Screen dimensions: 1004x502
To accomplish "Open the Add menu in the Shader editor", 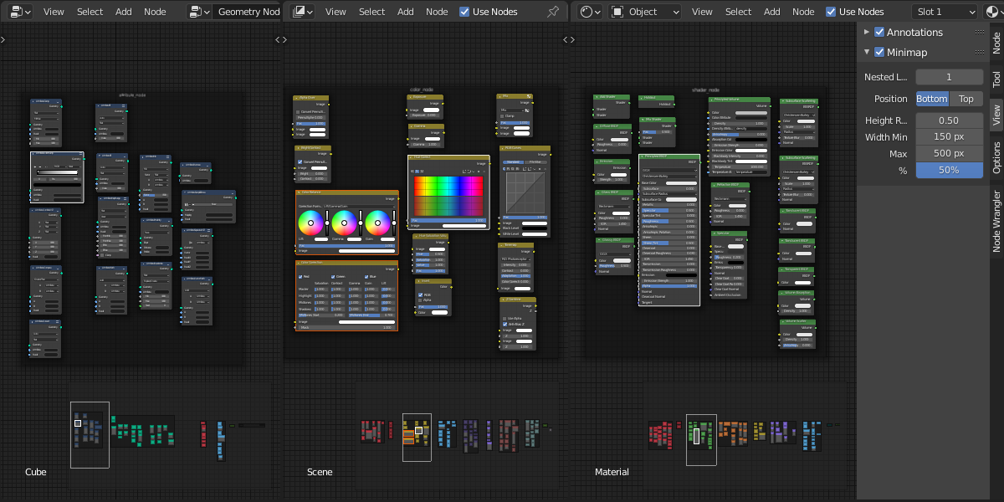I will pos(772,12).
